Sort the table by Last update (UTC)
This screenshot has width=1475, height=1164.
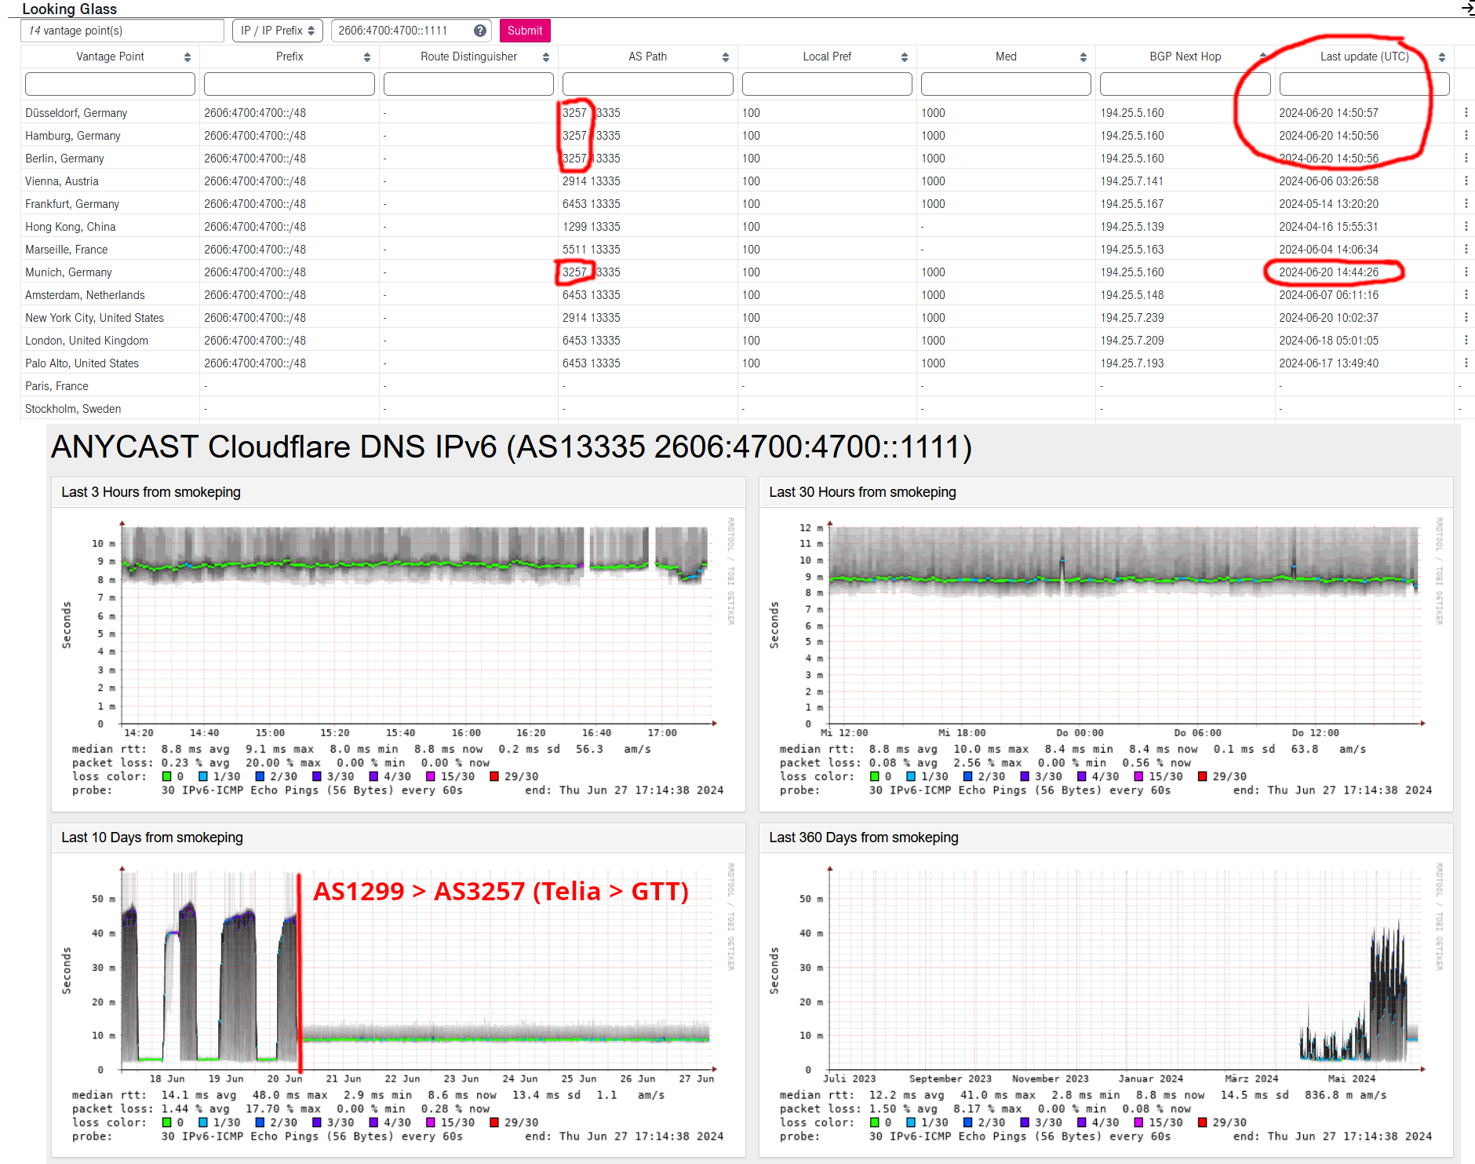(x=1441, y=57)
